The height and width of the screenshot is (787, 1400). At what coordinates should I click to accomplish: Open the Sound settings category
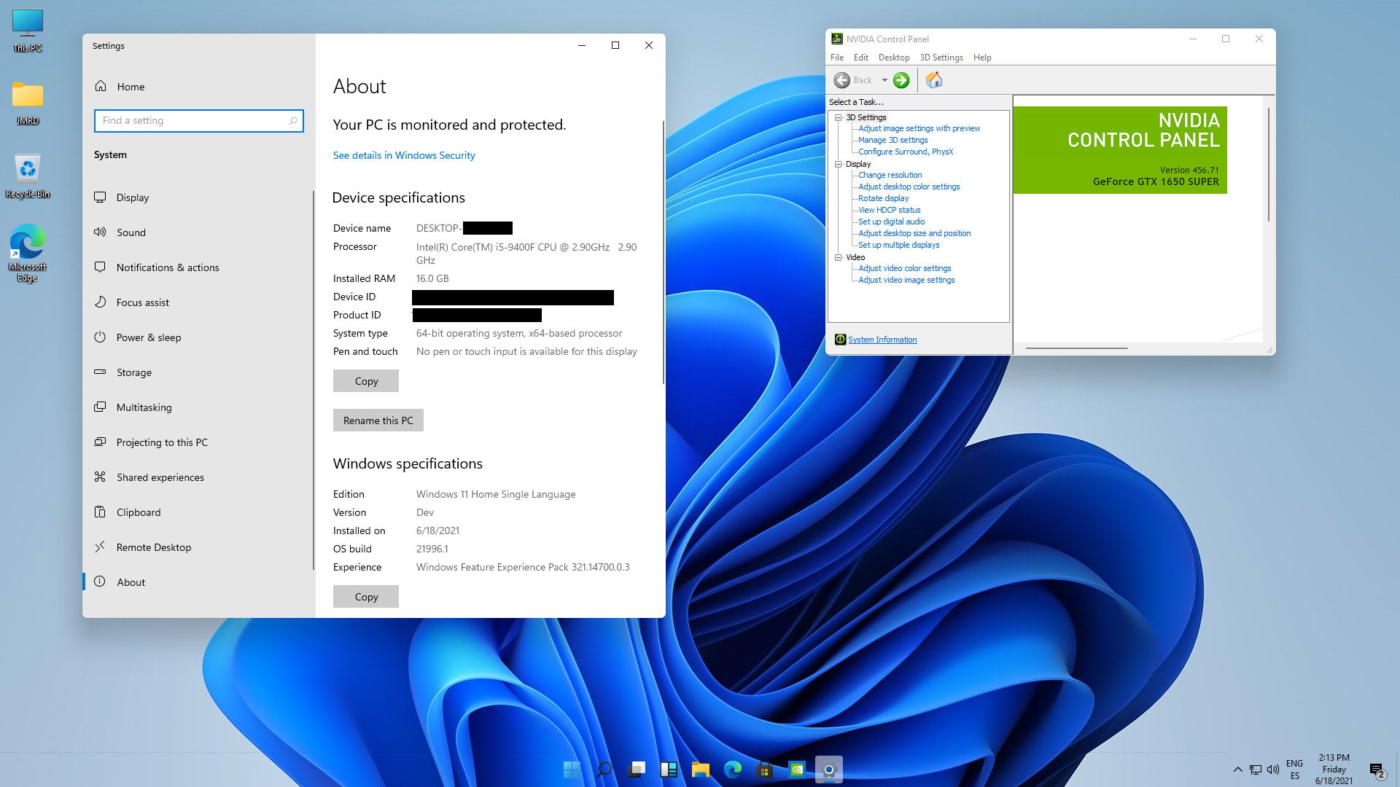tap(131, 232)
